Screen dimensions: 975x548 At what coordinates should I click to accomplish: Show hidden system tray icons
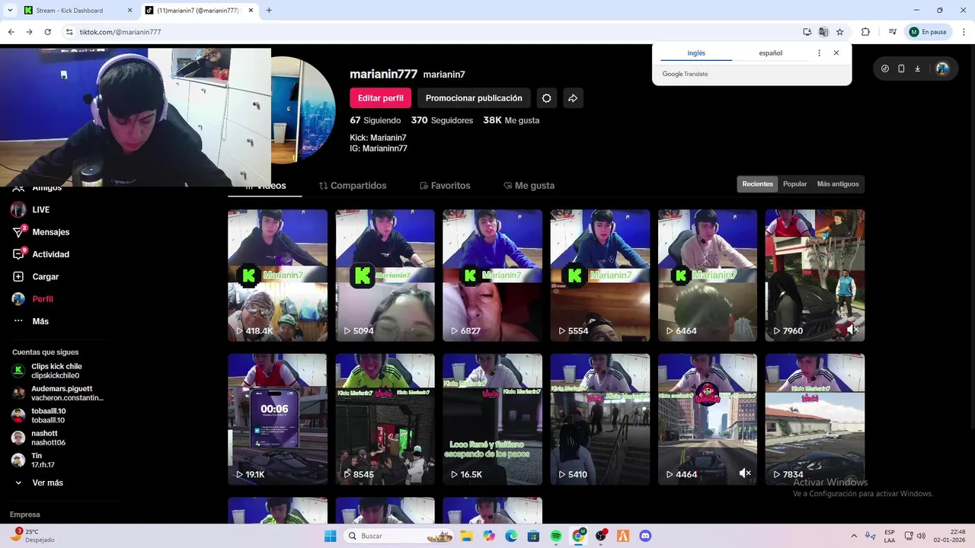point(853,536)
